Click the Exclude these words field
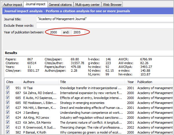 (x=105, y=26)
